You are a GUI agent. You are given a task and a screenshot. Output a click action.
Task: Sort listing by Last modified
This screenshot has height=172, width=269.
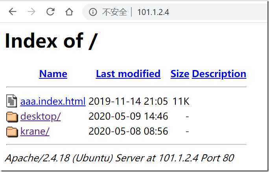click(x=128, y=74)
